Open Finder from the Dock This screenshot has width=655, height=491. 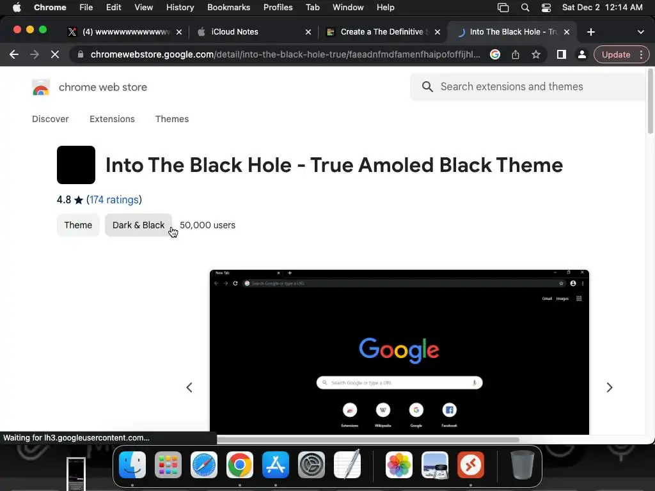click(x=132, y=465)
